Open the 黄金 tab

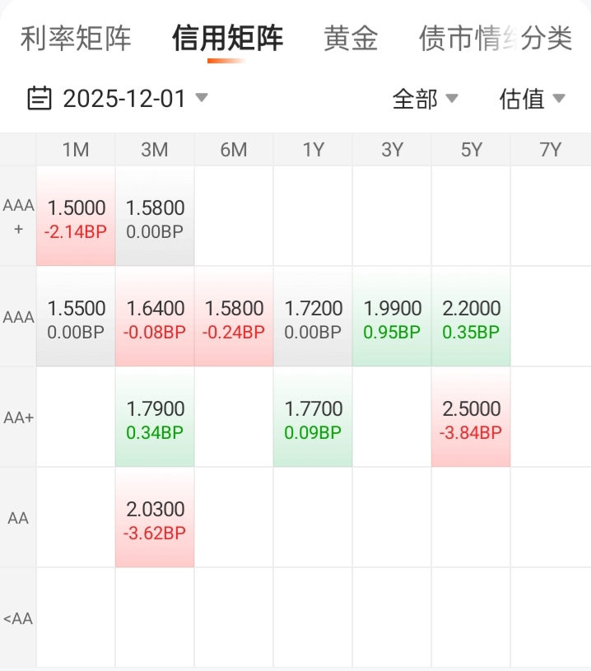tap(351, 38)
